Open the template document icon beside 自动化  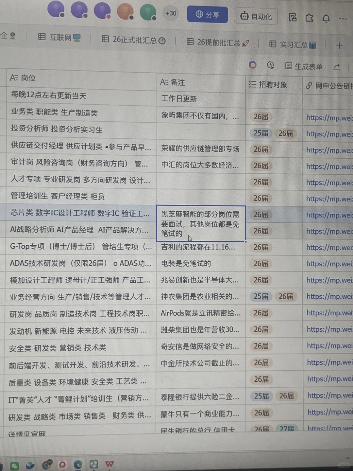pyautogui.click(x=293, y=17)
